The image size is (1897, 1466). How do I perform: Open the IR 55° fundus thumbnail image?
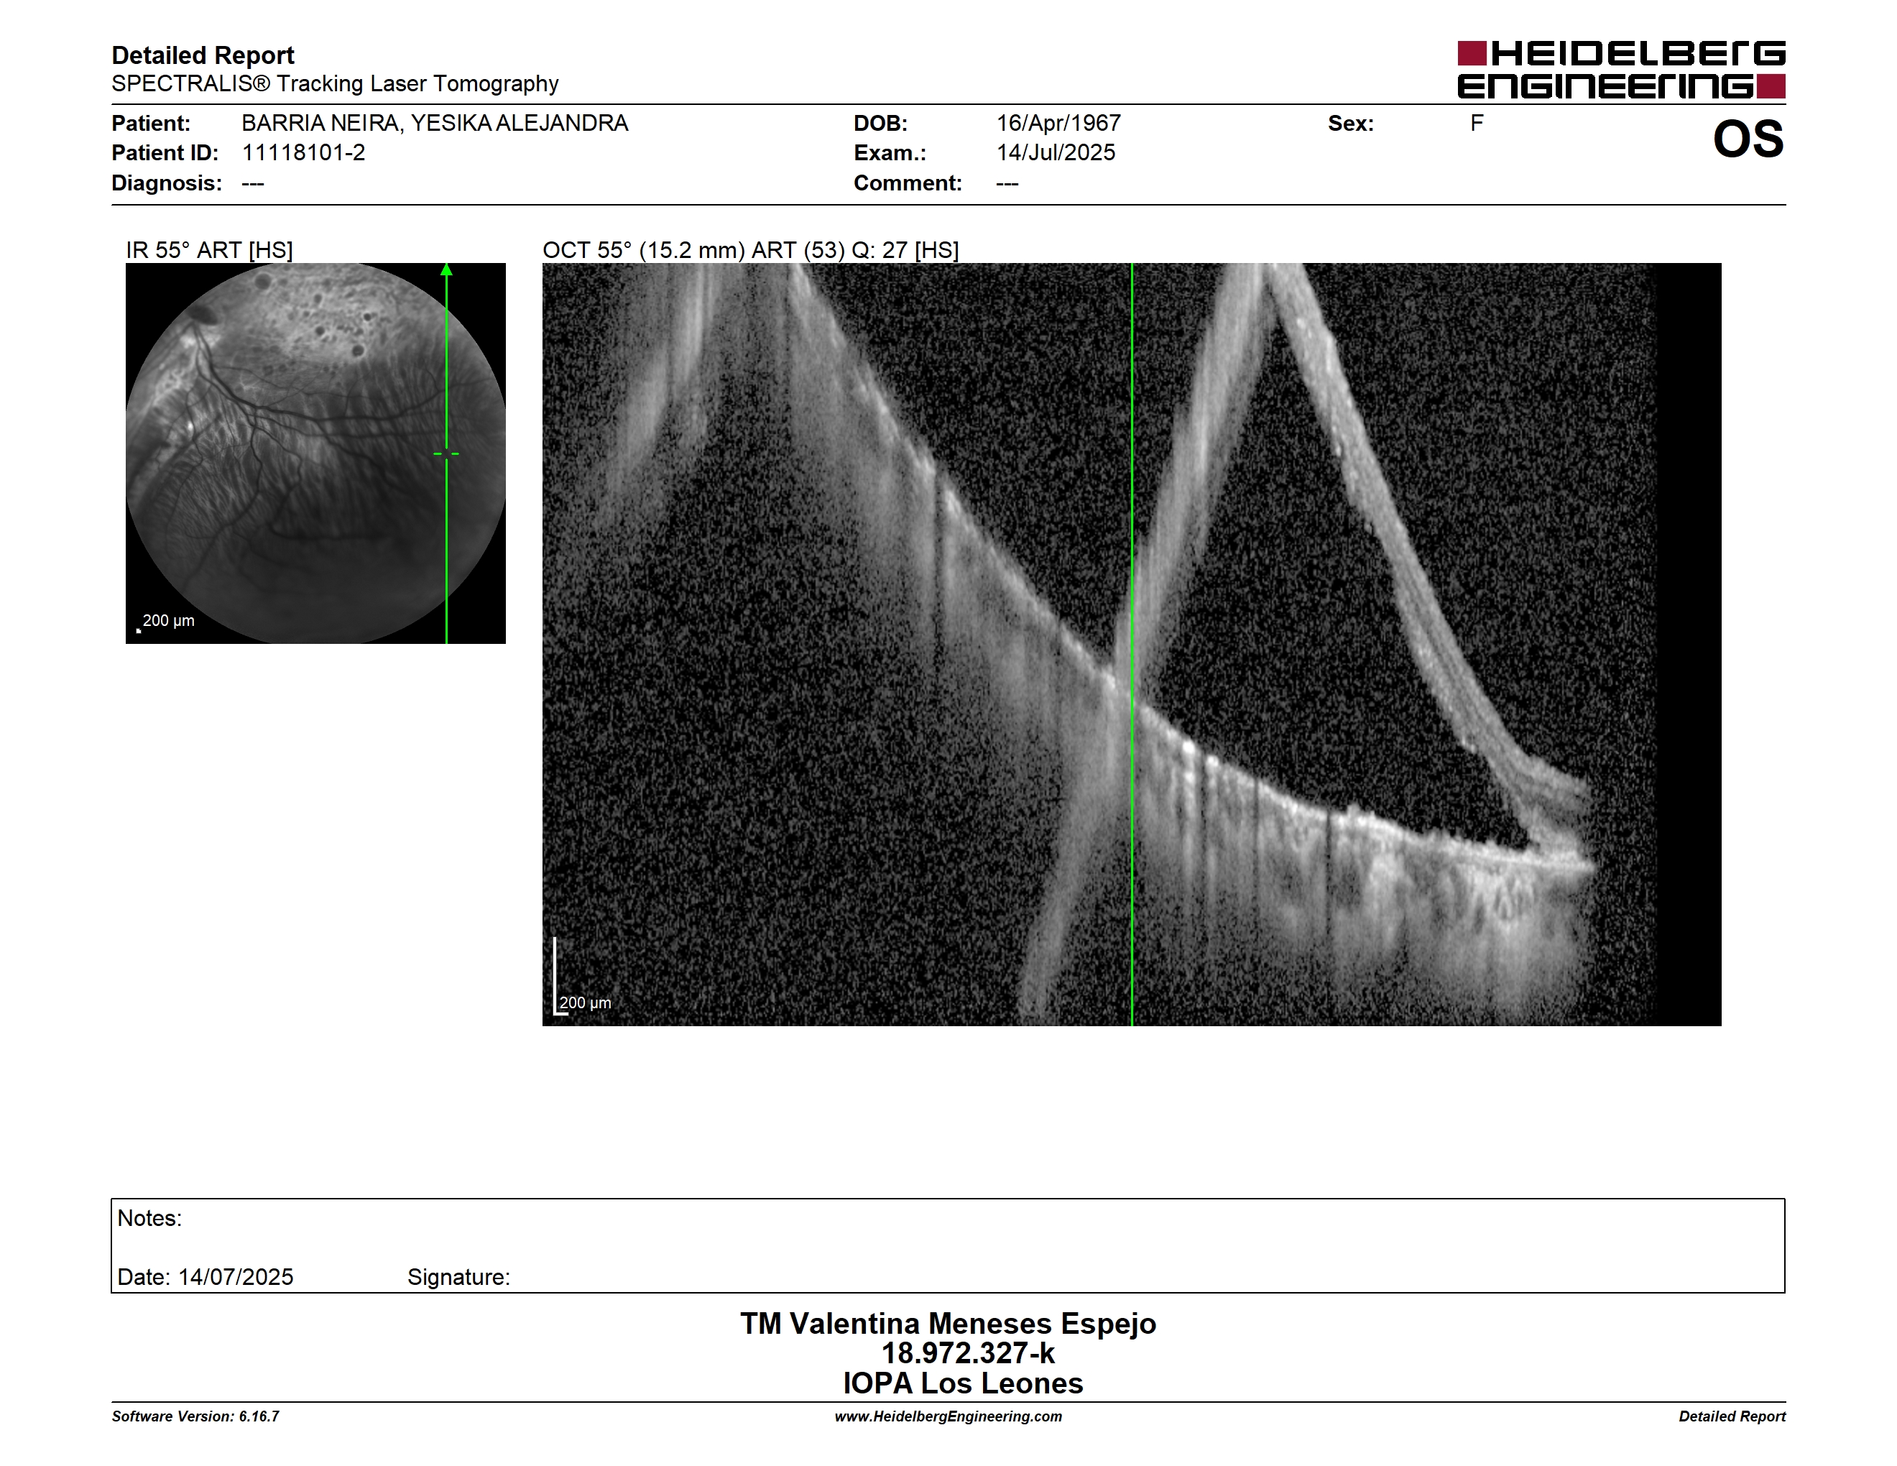[x=315, y=453]
